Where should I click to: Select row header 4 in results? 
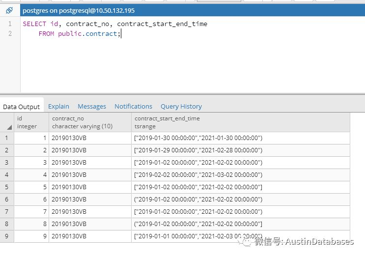[x=7, y=175]
